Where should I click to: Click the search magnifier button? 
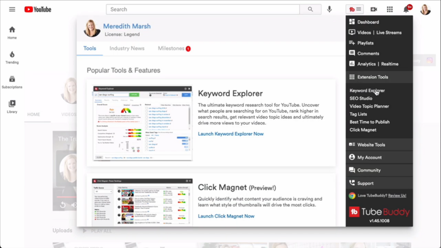point(310,9)
